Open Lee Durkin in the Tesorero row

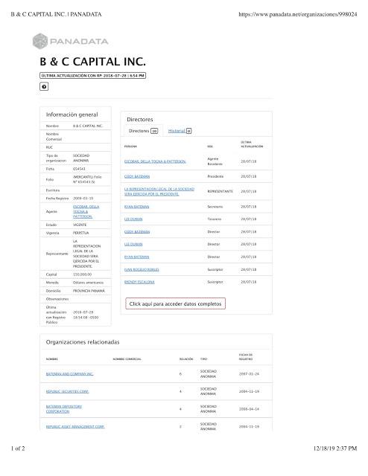click(133, 219)
